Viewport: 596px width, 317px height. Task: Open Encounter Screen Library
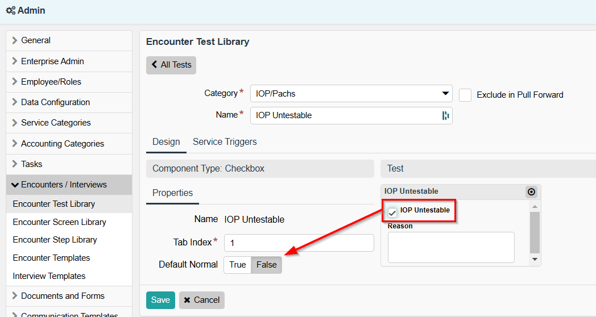click(59, 222)
